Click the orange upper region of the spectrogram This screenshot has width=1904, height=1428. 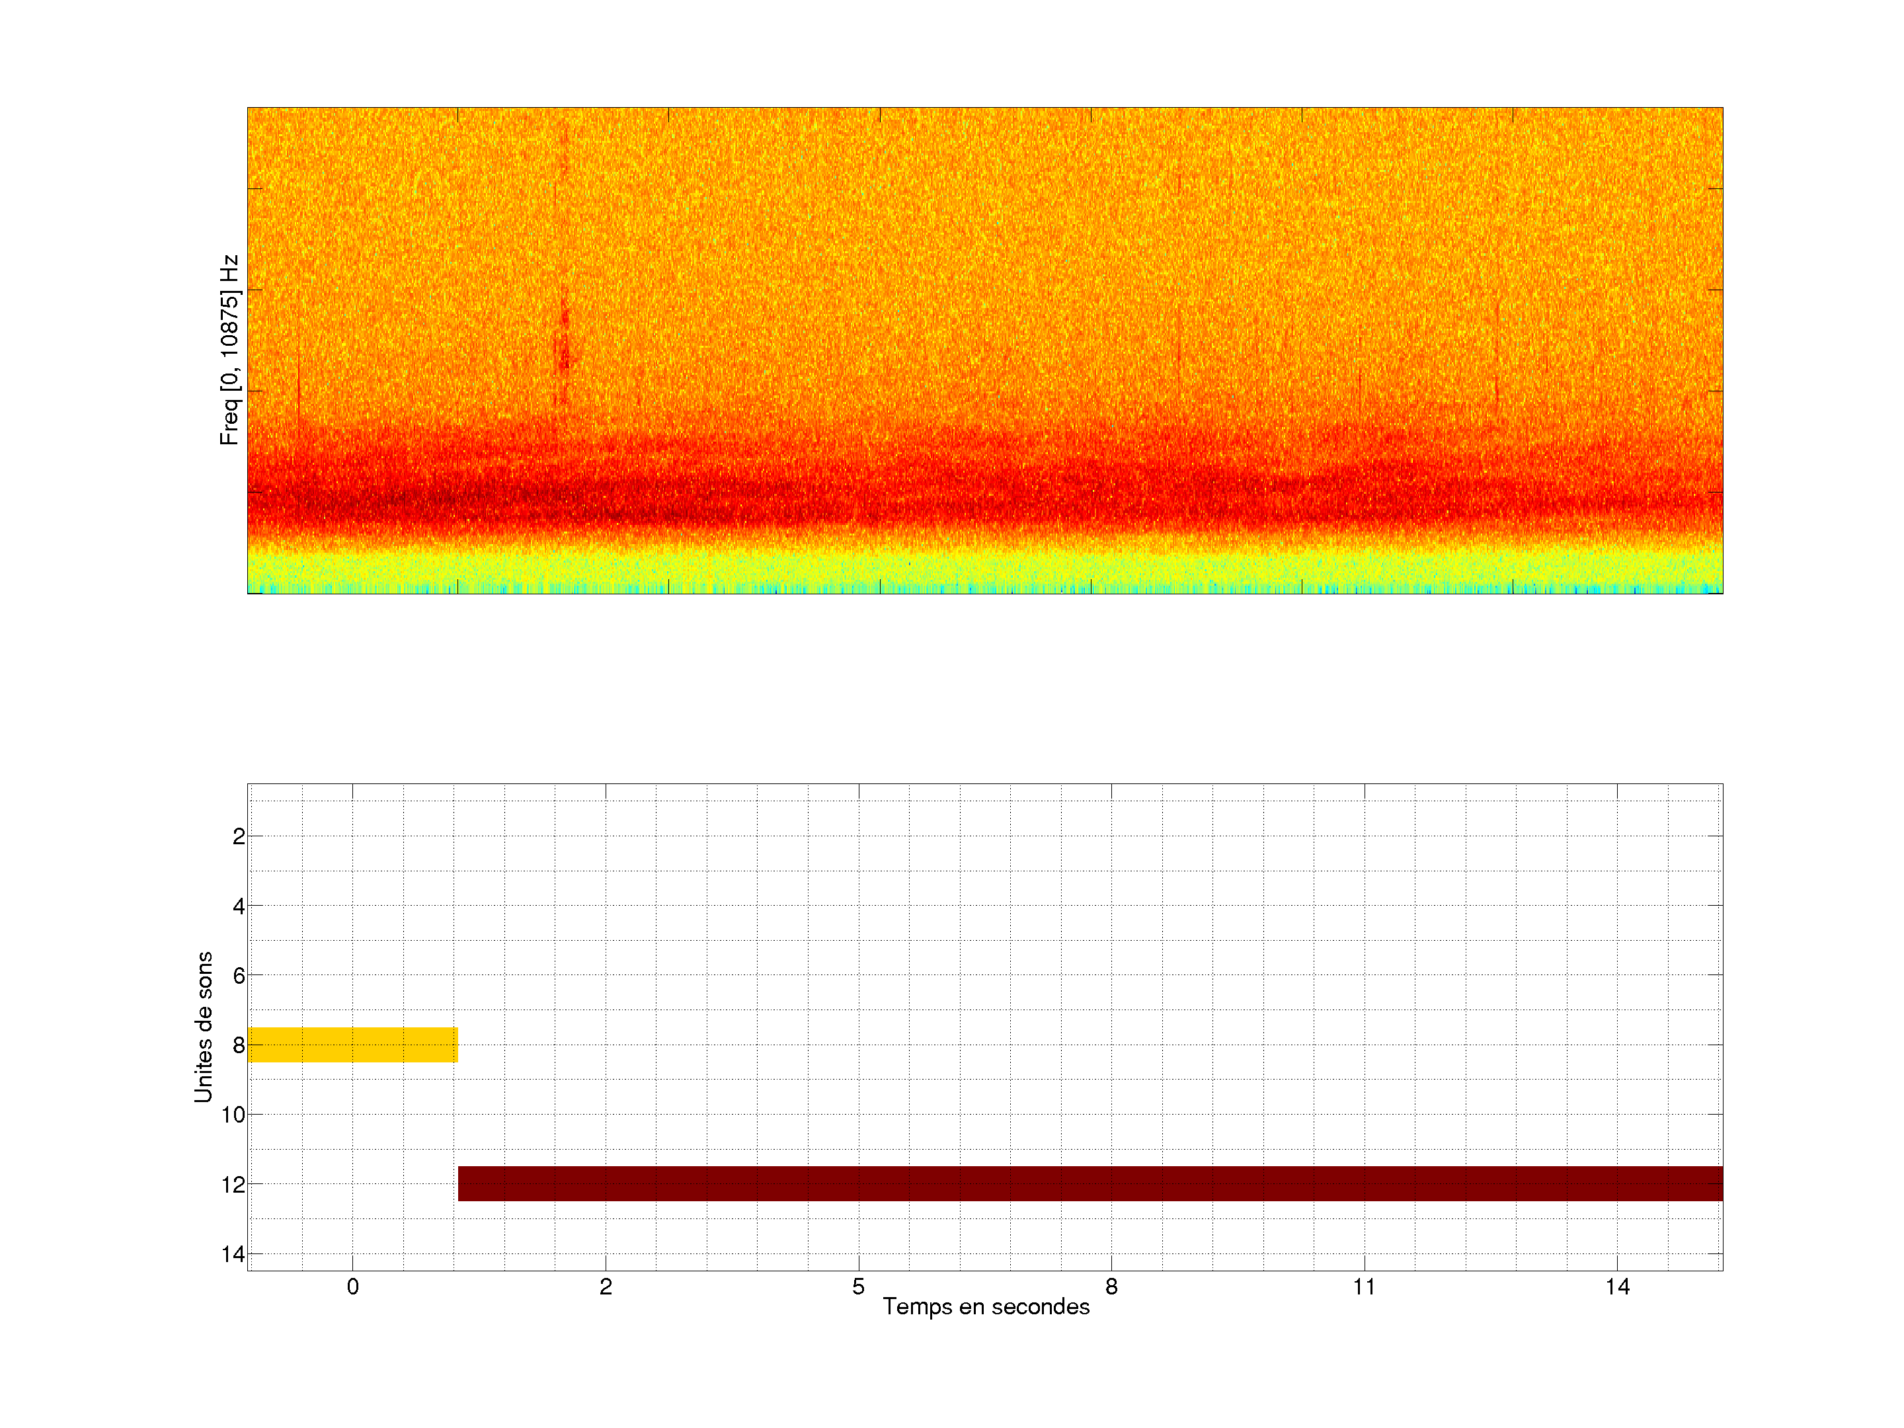[984, 215]
